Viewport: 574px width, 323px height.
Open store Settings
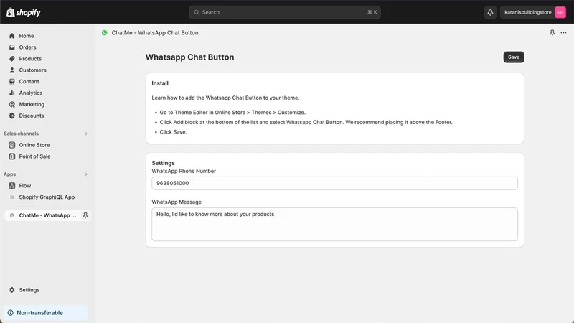(x=29, y=290)
